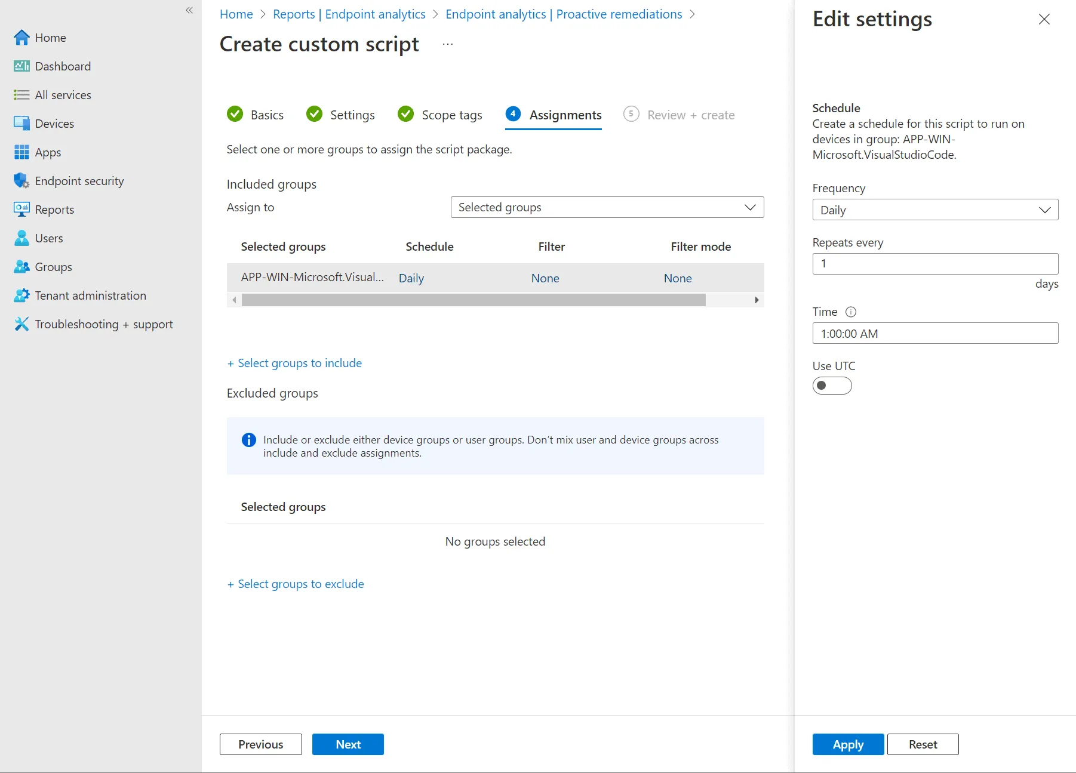1076x773 pixels.
Task: Click the Repeats every input field
Action: (x=935, y=264)
